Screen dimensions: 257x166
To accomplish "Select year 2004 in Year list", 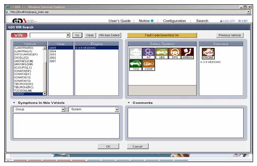I will (x=52, y=51).
